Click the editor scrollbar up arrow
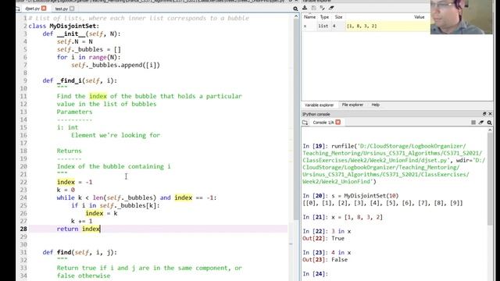Screen dimensions: 500x281 296,16
